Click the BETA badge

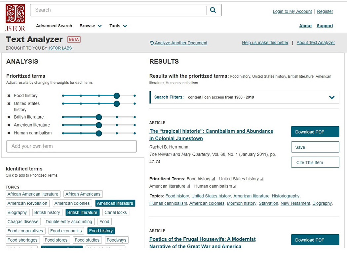(x=74, y=39)
